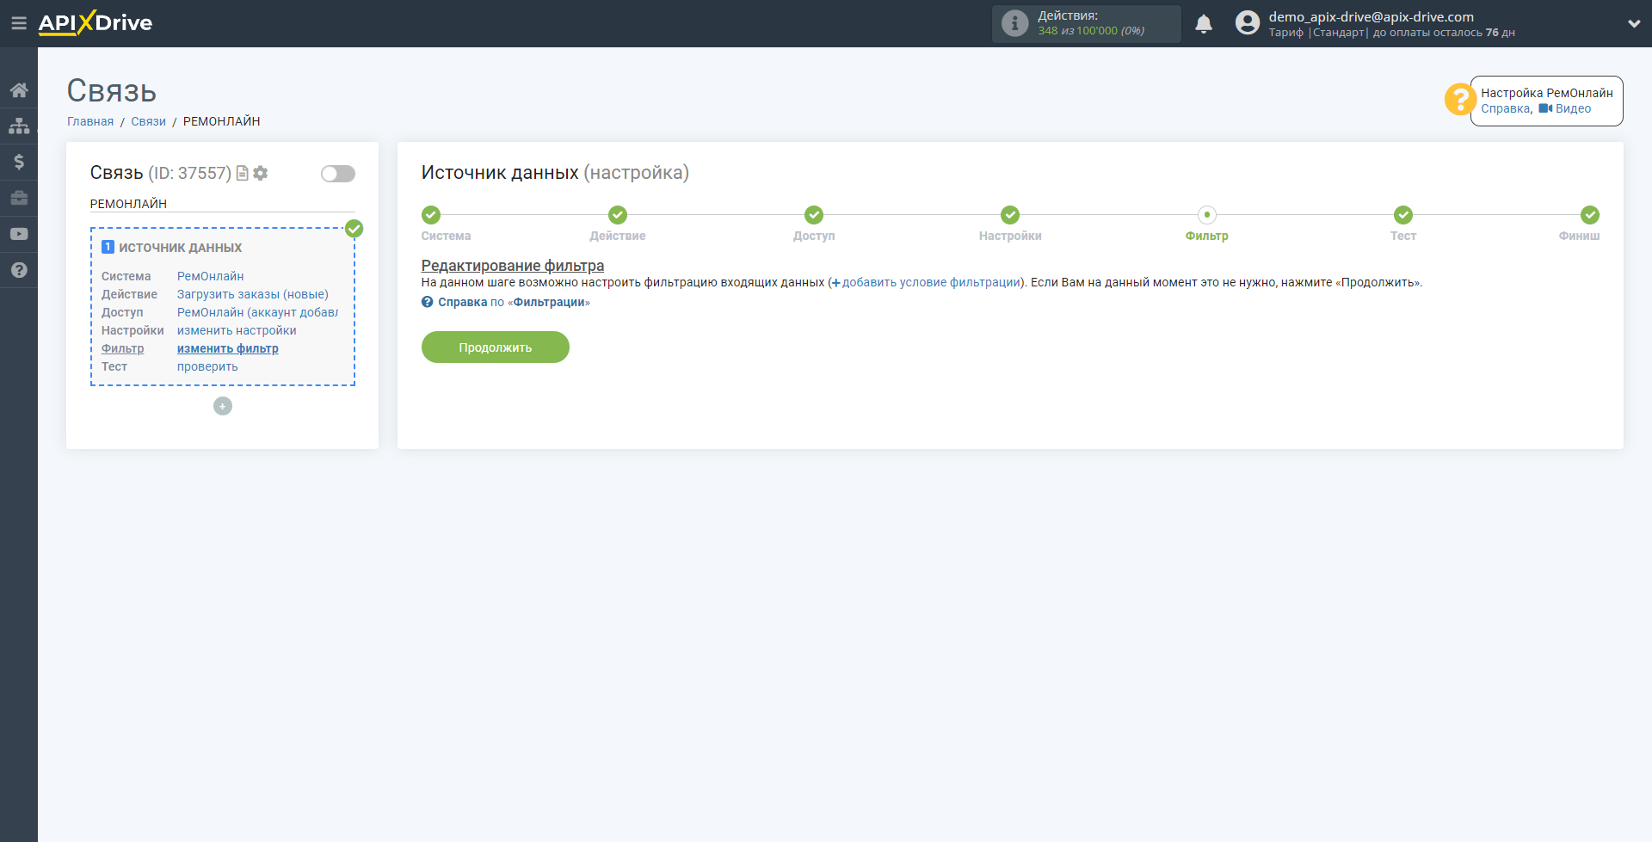Open the hamburger menu
The width and height of the screenshot is (1652, 842).
18,23
